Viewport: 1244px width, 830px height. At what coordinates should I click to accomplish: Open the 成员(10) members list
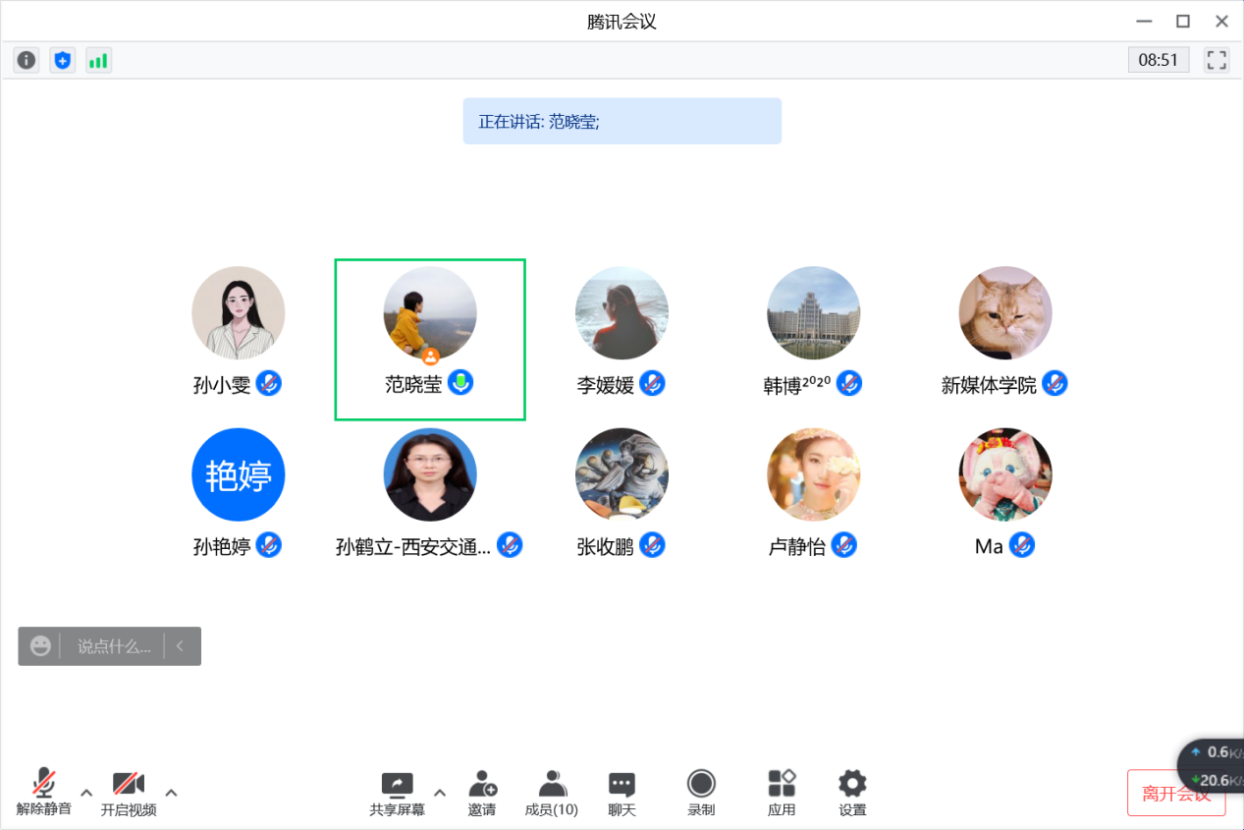pyautogui.click(x=552, y=793)
